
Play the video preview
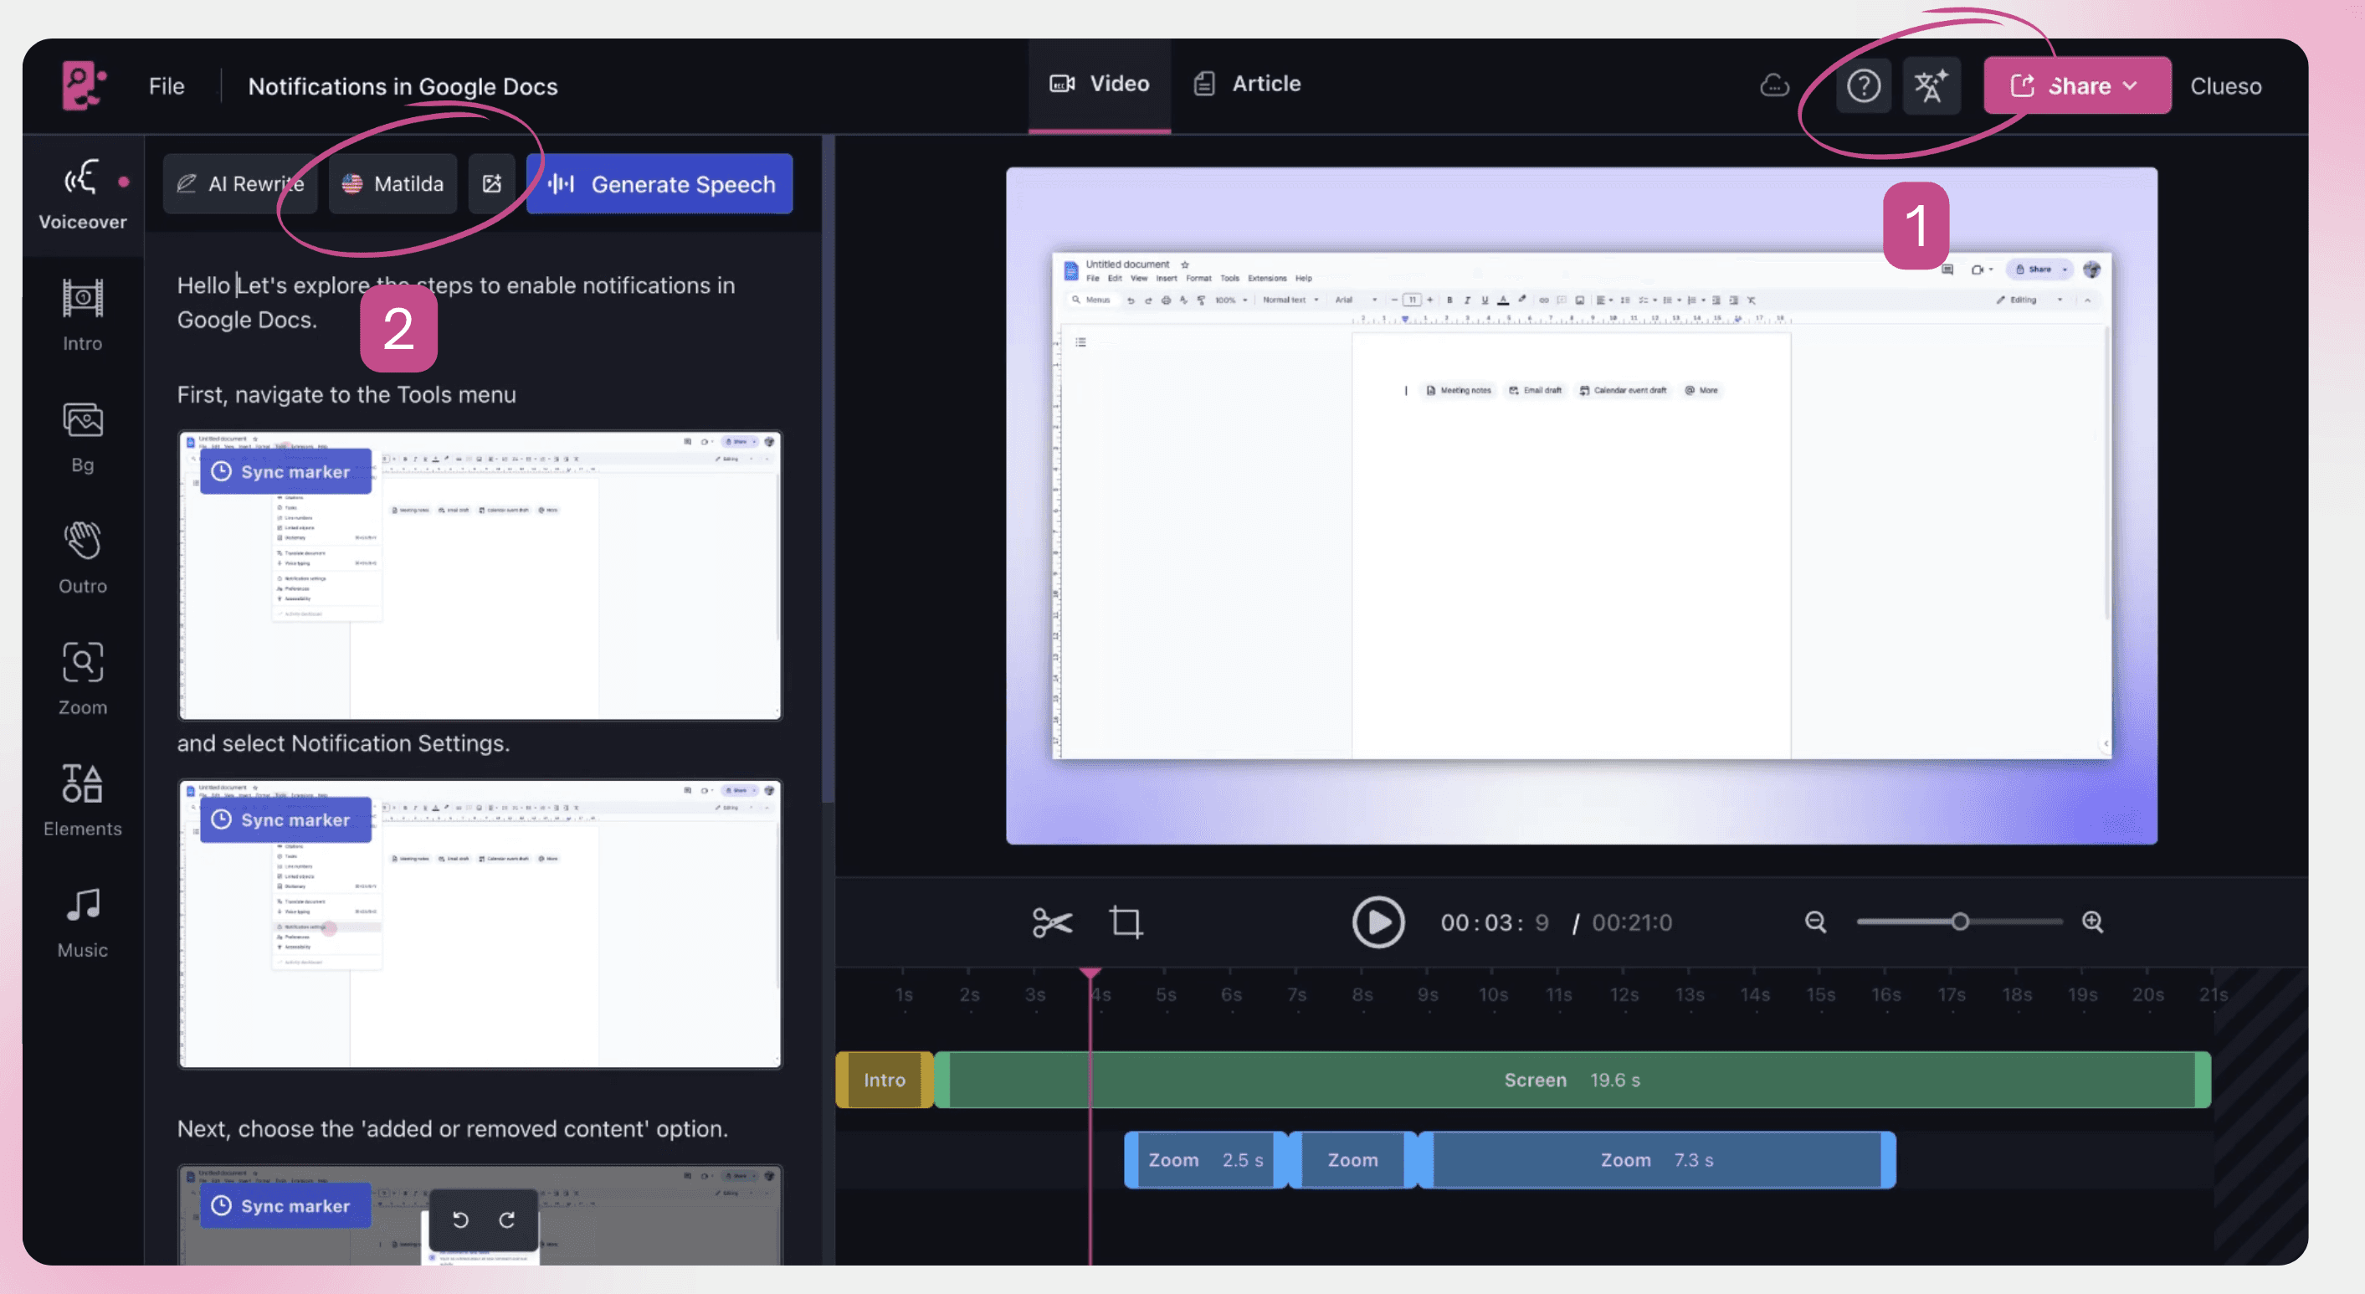[x=1378, y=922]
